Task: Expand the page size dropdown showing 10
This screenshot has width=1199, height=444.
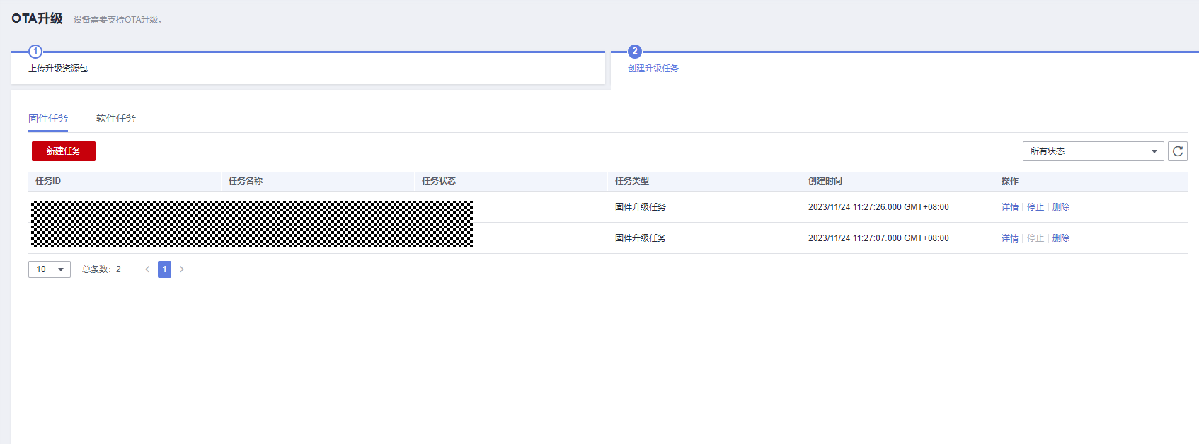Action: pyautogui.click(x=50, y=269)
